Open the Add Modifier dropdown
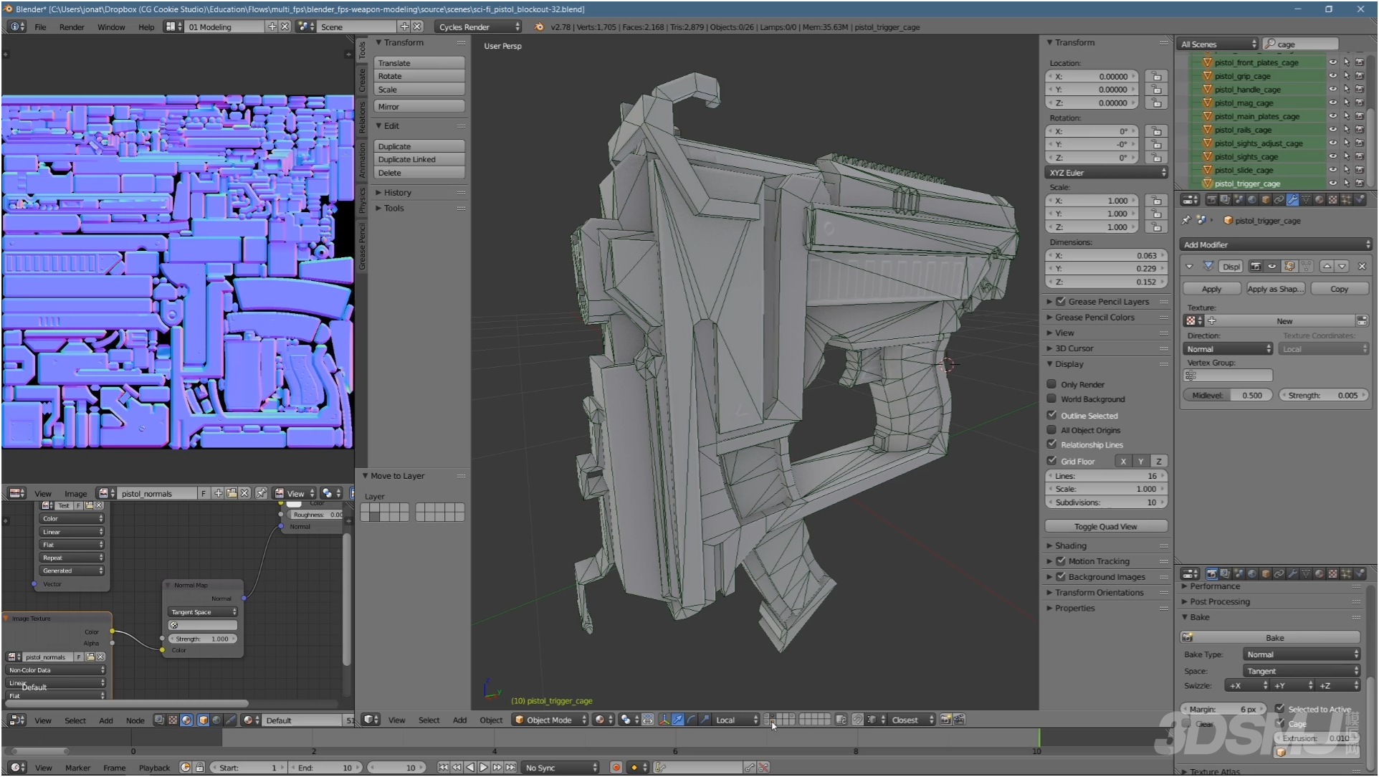 (x=1275, y=244)
